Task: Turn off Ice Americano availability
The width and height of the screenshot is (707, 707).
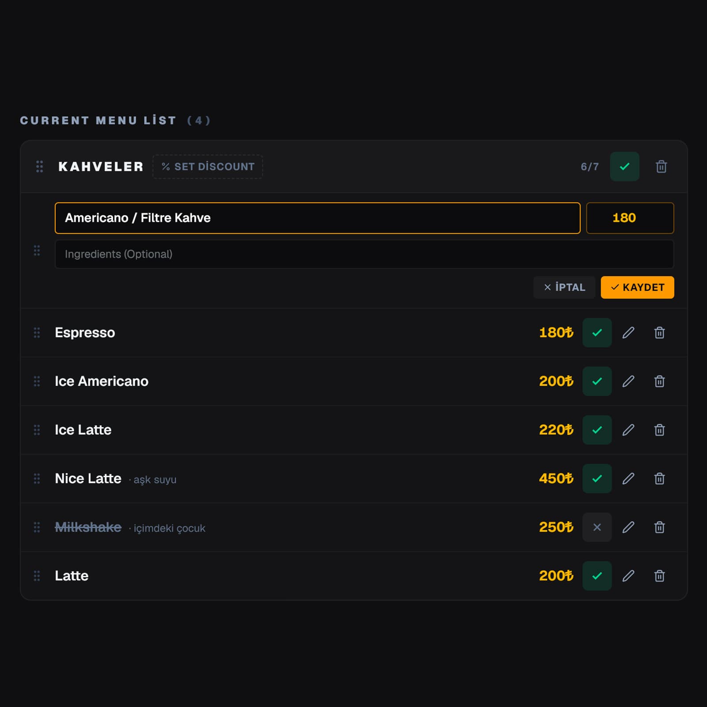Action: [597, 381]
